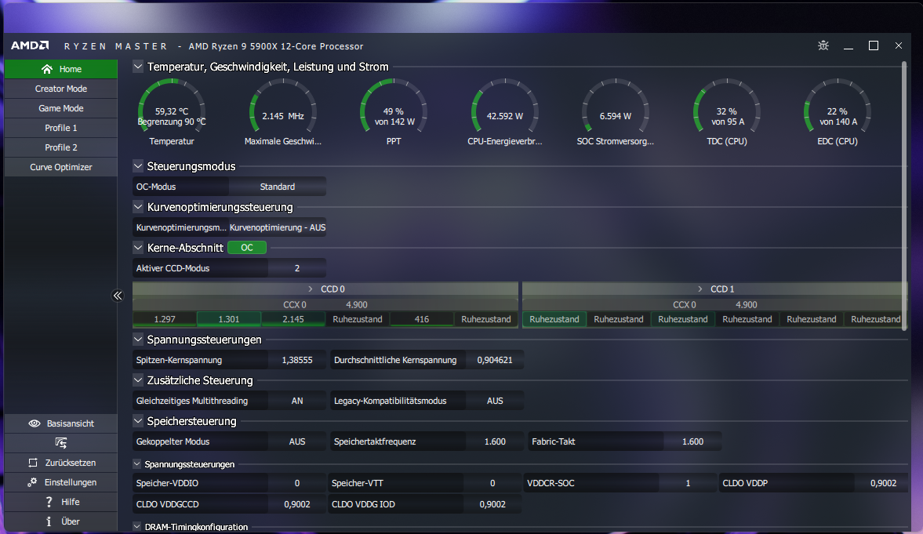Click Spitzen-Kernspannung value 1,38555

tap(296, 360)
